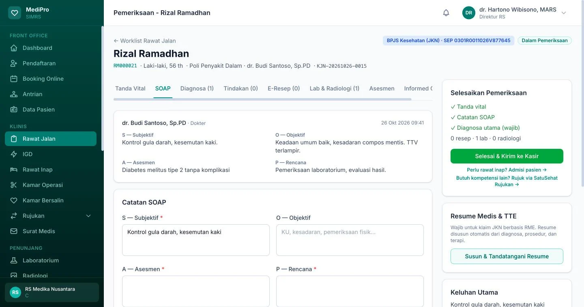This screenshot has width=584, height=307.
Task: Click the tab strip horizontal scrollbar
Action: point(262,99)
